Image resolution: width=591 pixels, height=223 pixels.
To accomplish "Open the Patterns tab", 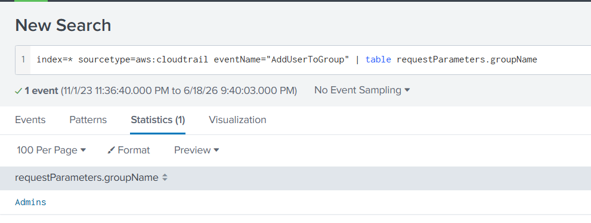I will click(88, 120).
